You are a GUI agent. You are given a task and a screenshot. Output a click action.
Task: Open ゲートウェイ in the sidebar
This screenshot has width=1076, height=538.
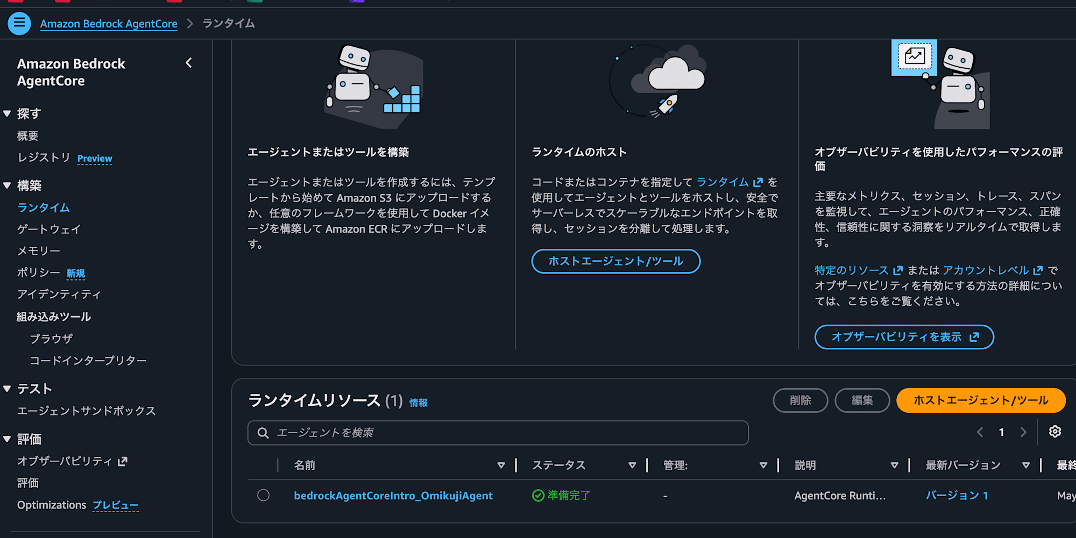pyautogui.click(x=49, y=229)
